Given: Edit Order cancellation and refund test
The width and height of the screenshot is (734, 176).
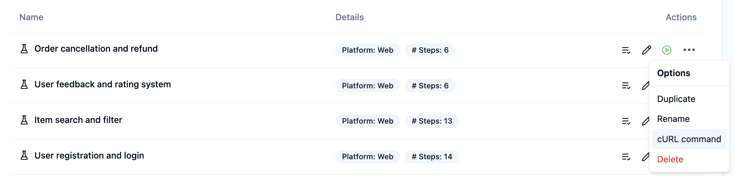Looking at the screenshot, I should click(x=646, y=50).
